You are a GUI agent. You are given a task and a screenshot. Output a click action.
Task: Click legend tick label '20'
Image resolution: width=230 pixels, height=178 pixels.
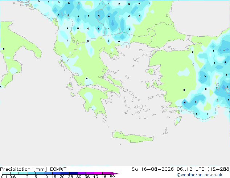click(x=62, y=177)
